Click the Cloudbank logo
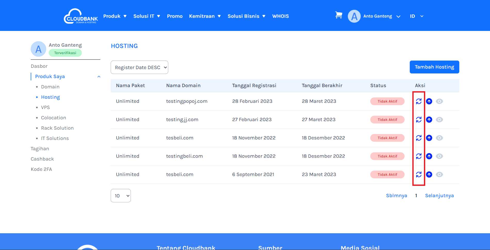 81,16
